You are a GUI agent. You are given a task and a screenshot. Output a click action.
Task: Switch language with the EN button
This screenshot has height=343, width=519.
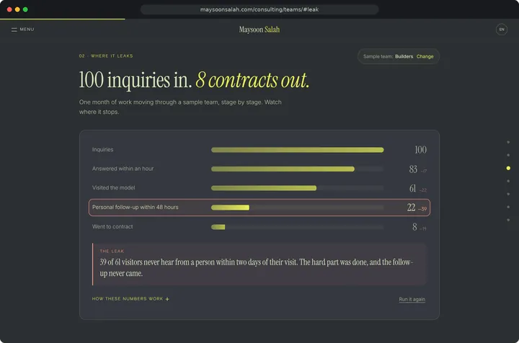tap(502, 30)
